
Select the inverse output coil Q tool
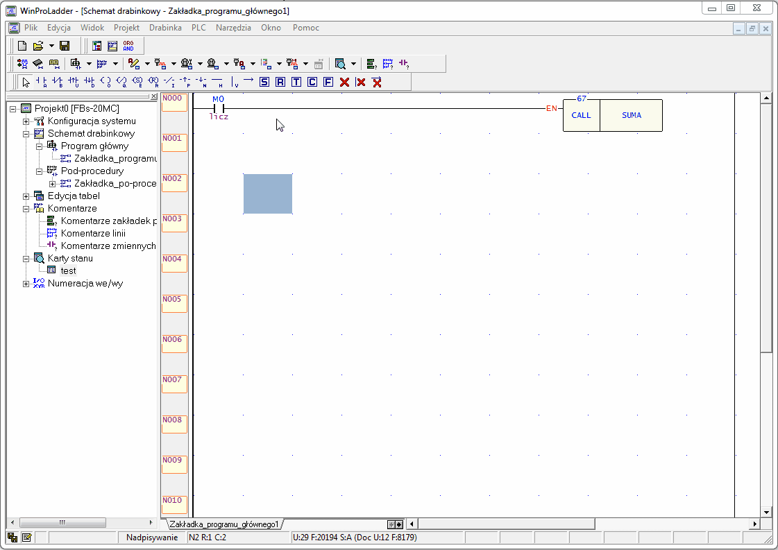[x=121, y=83]
